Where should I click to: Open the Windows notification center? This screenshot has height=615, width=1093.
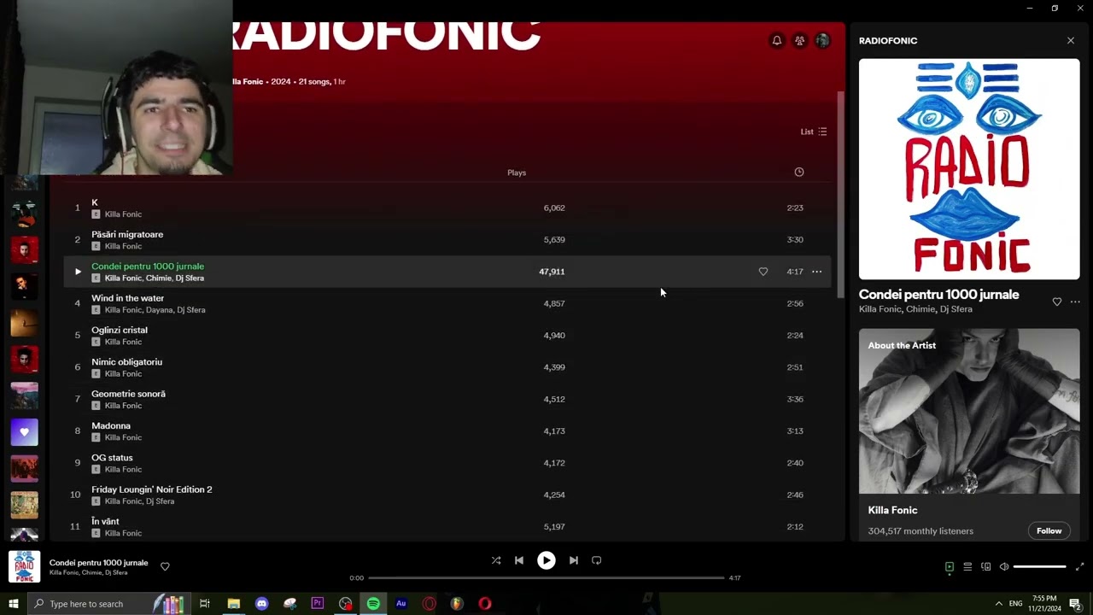1075,604
